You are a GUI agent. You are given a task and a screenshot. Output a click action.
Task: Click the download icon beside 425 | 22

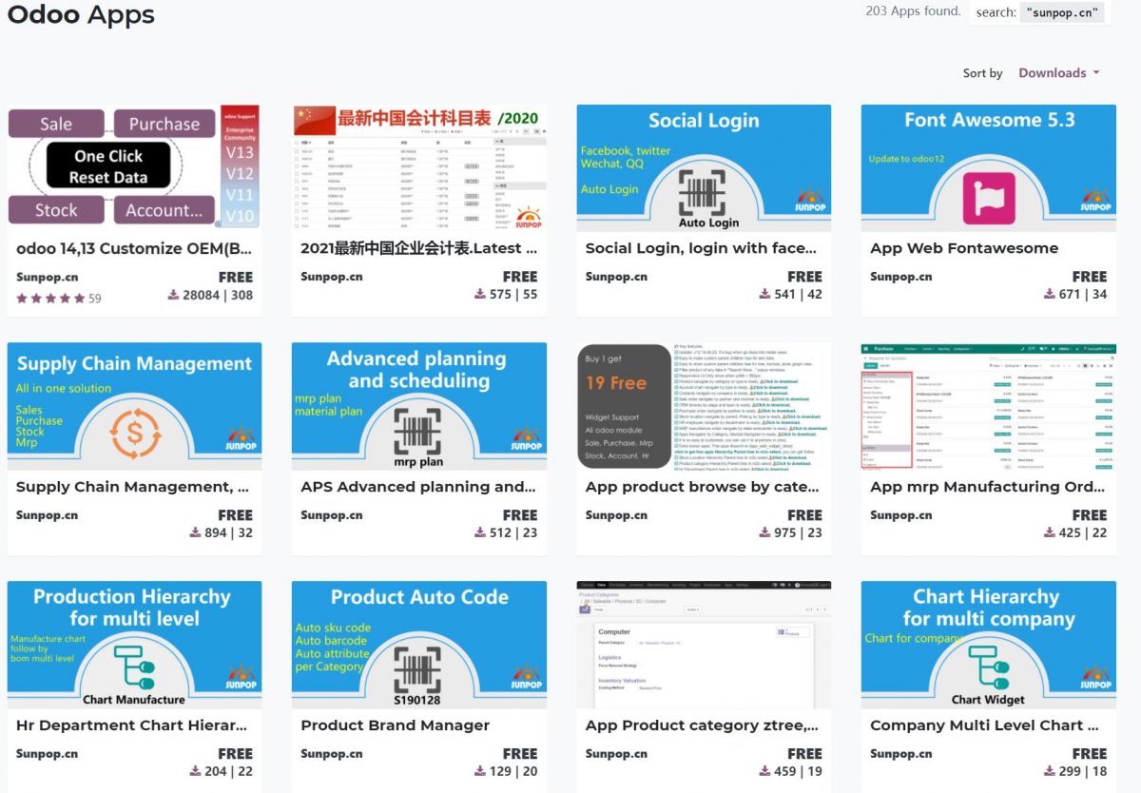(1050, 532)
